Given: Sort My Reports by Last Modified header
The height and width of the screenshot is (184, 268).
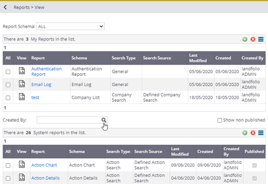Looking at the screenshot, I should [198, 58].
